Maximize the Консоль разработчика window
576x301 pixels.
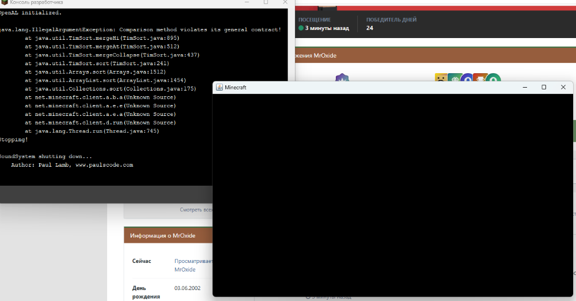tap(266, 2)
